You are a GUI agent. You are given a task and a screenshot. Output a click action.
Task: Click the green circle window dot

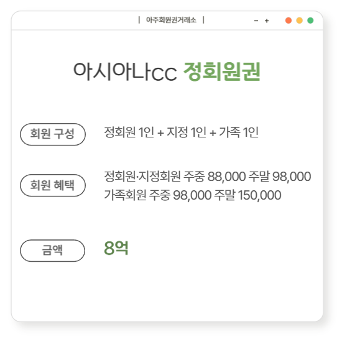click(x=310, y=21)
